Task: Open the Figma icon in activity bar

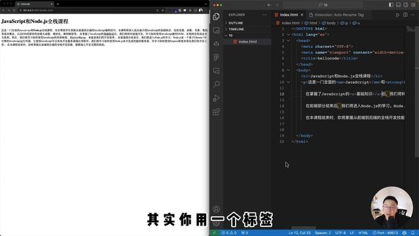Action: pos(216,57)
